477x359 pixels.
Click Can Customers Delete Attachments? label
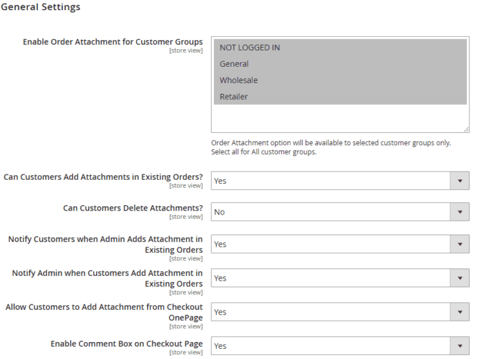click(133, 208)
